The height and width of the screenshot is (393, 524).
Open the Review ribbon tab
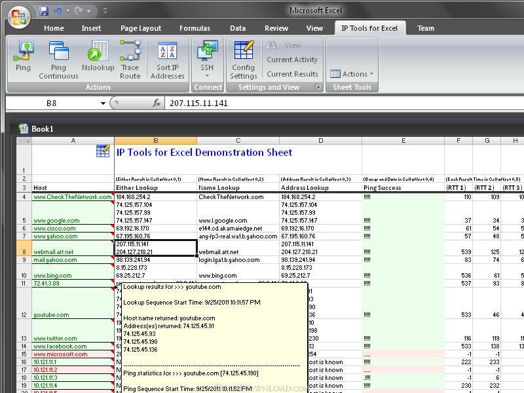(x=276, y=28)
